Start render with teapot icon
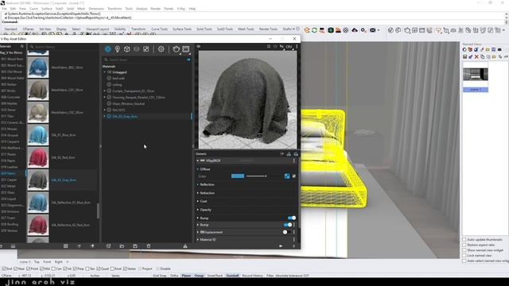The width and height of the screenshot is (509, 286). tap(176, 49)
